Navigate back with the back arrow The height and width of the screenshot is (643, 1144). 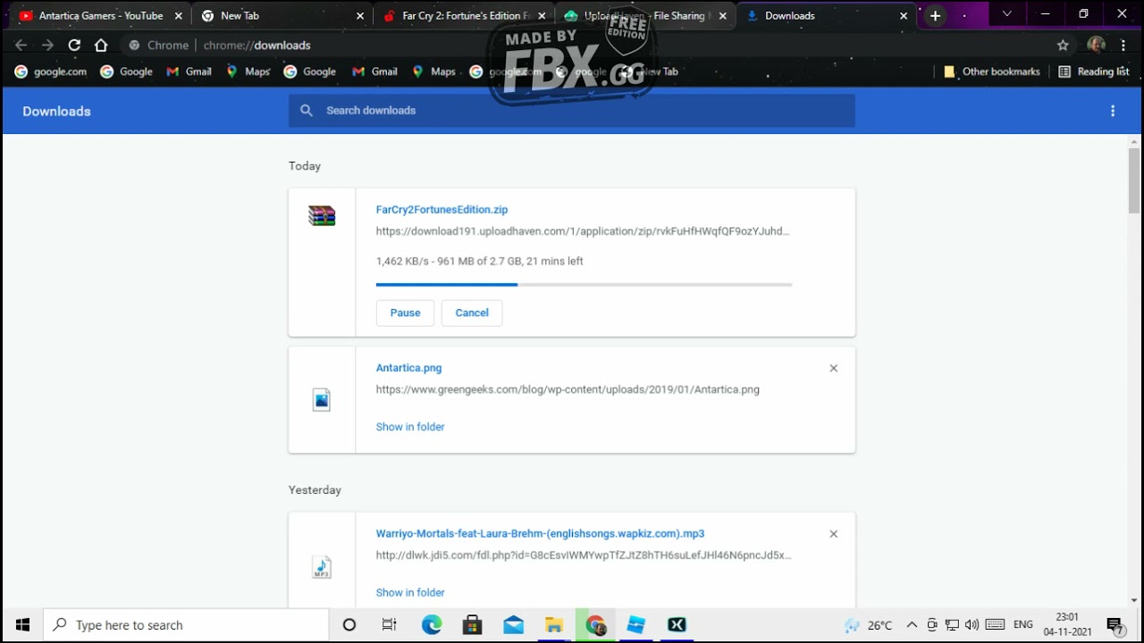click(x=21, y=45)
